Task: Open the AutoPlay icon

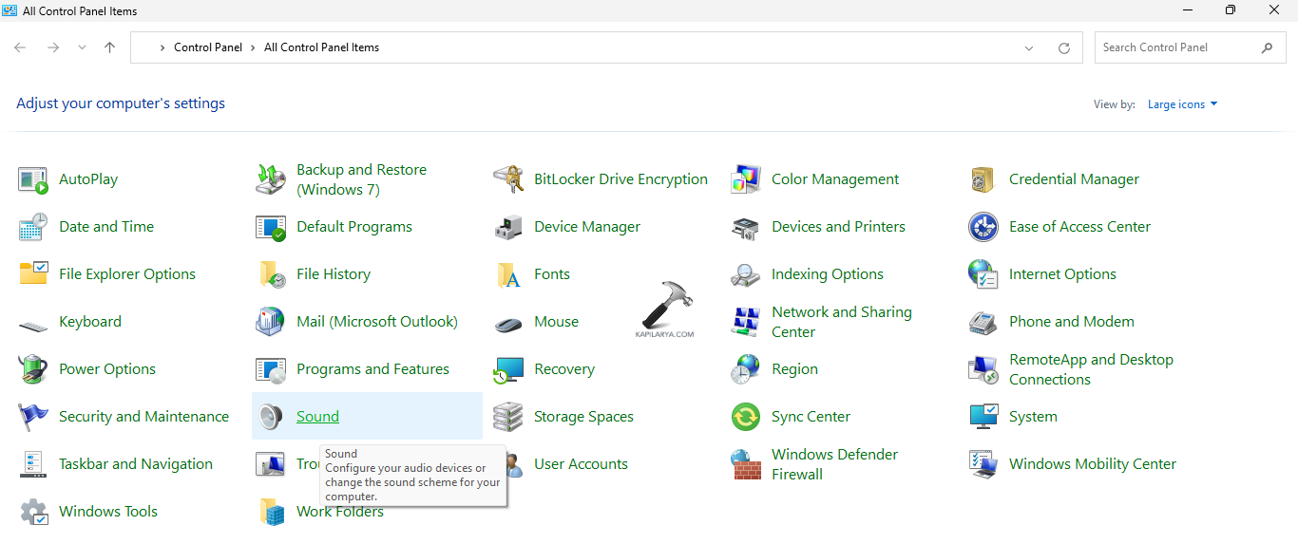Action: pyautogui.click(x=33, y=179)
